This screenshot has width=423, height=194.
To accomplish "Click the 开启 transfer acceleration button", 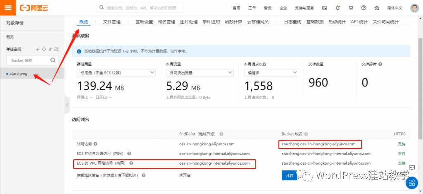I will 290,175.
